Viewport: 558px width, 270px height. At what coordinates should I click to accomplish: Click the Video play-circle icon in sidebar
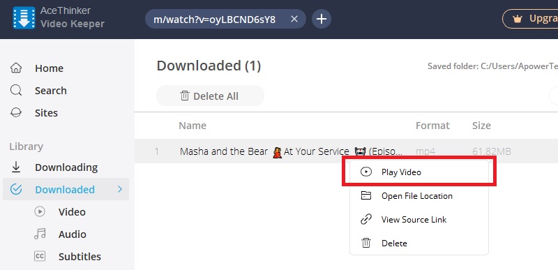[x=40, y=211]
